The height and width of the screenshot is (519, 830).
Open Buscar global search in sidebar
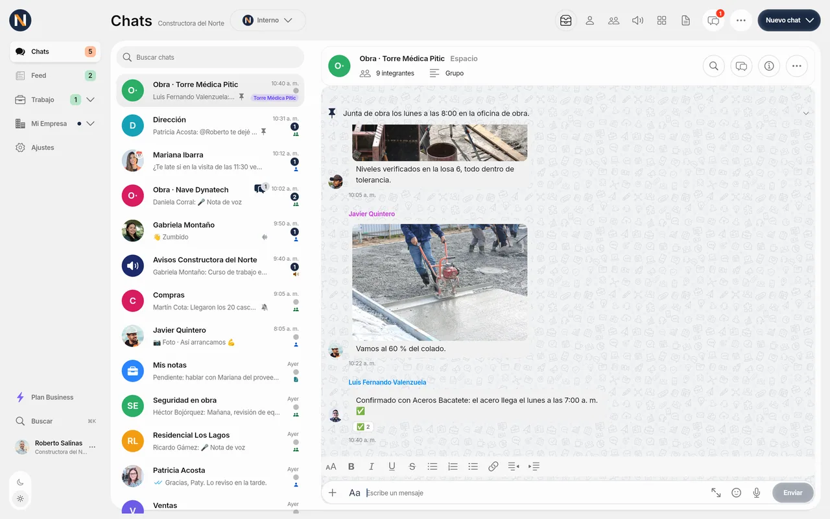55,422
